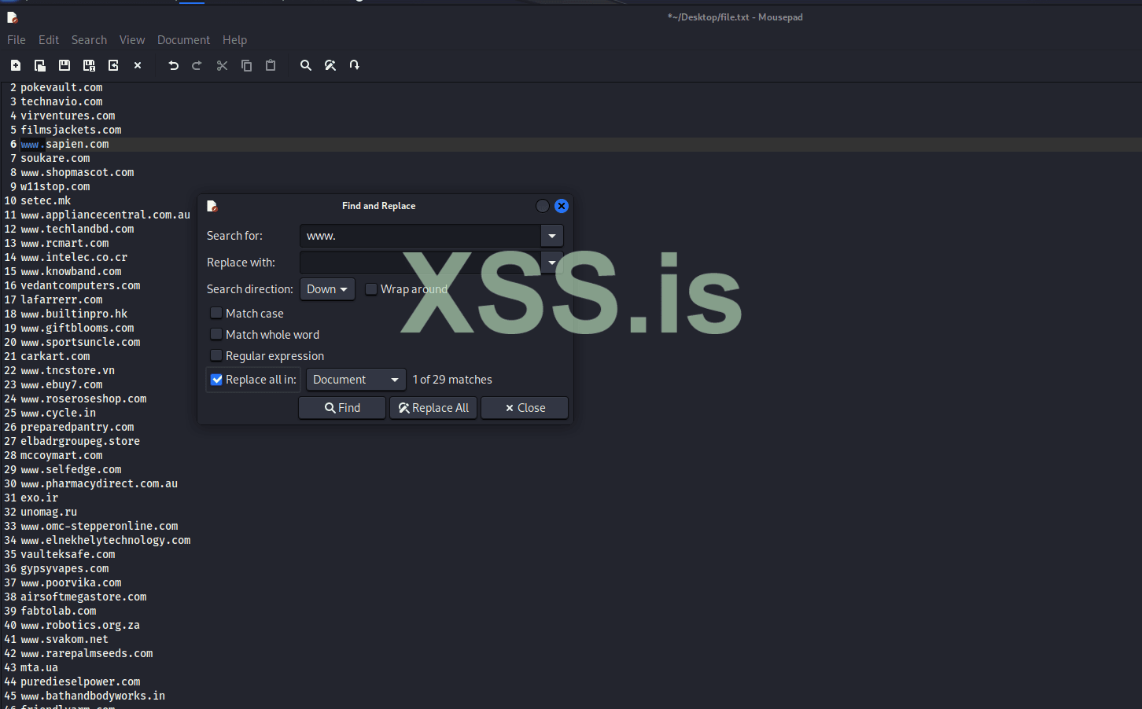Click the '1 of 29 matches' status text
This screenshot has height=709, width=1142.
(452, 380)
